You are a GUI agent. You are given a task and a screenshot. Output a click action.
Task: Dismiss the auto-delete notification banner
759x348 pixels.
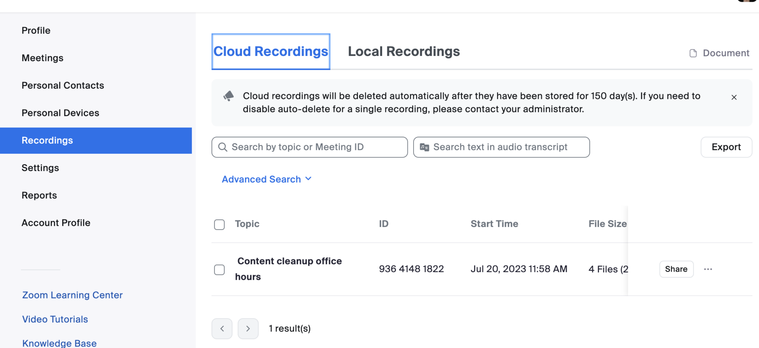click(x=734, y=97)
